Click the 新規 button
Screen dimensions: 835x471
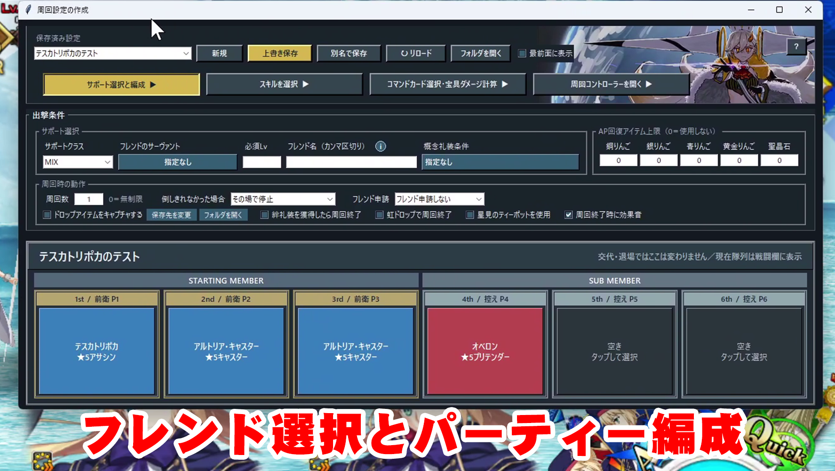pyautogui.click(x=219, y=53)
